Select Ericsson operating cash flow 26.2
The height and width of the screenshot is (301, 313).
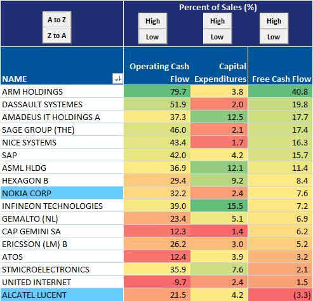(x=157, y=244)
